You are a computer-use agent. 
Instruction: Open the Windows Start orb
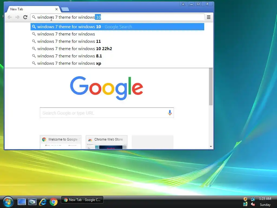8,202
